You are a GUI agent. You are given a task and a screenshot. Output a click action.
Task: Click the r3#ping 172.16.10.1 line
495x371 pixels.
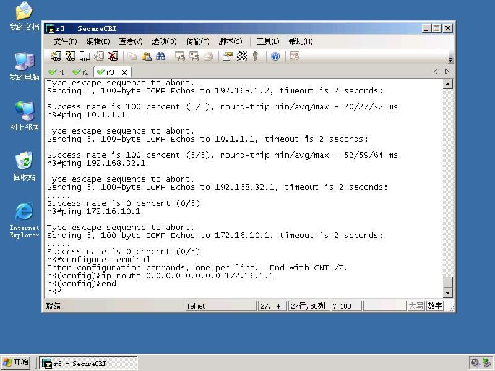(x=94, y=211)
